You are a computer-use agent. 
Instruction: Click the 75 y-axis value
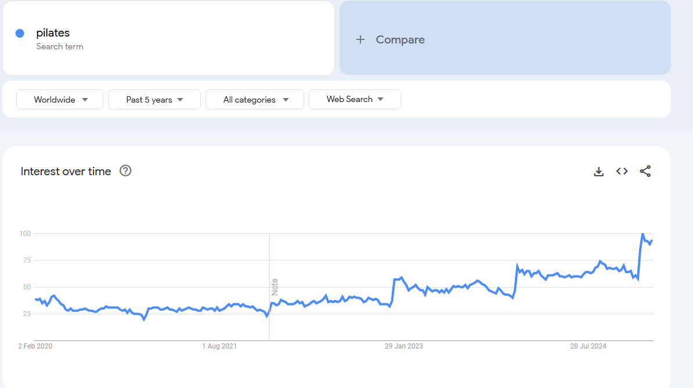pyautogui.click(x=27, y=260)
